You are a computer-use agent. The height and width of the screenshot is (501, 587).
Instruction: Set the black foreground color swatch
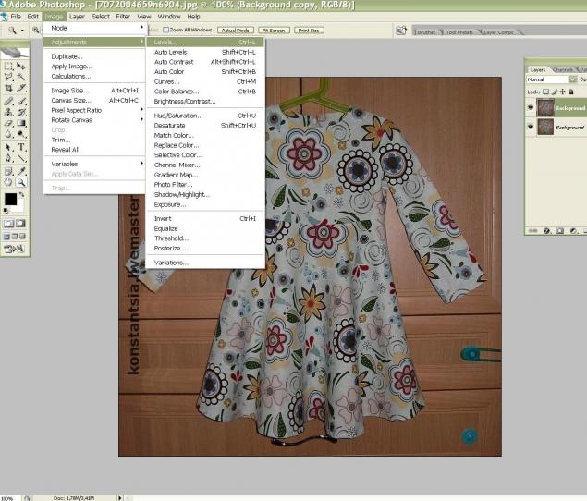10,199
